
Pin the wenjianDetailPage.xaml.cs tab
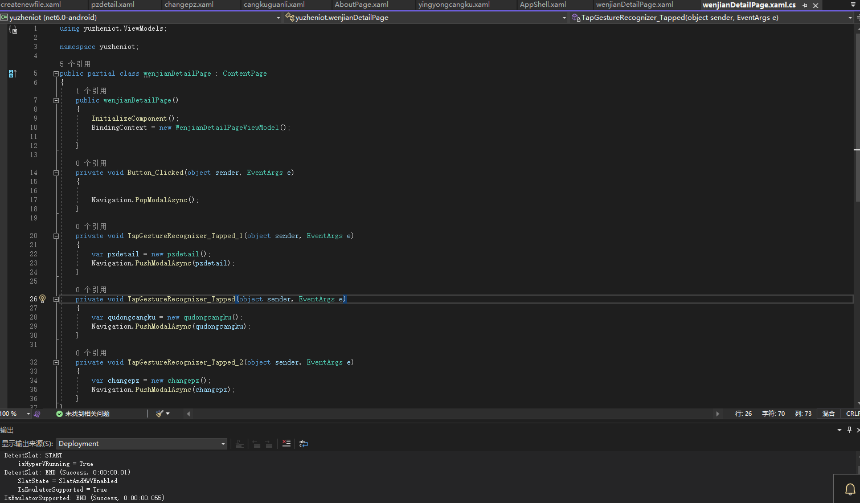(x=805, y=5)
